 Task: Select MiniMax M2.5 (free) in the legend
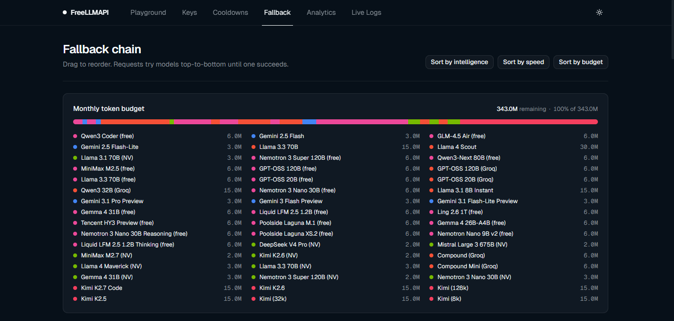108,169
